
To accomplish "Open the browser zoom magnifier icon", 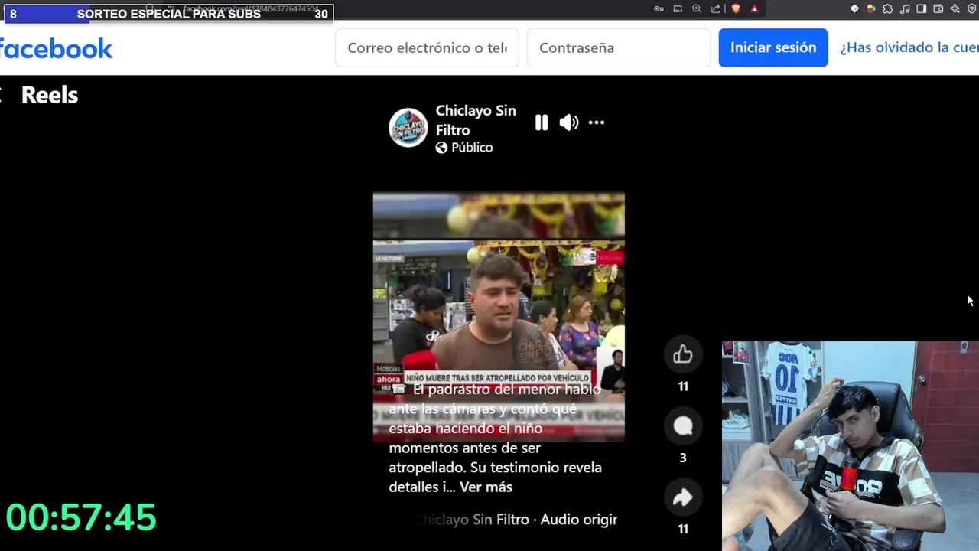I will [697, 9].
